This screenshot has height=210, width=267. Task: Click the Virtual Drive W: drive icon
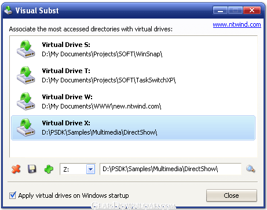(25, 101)
